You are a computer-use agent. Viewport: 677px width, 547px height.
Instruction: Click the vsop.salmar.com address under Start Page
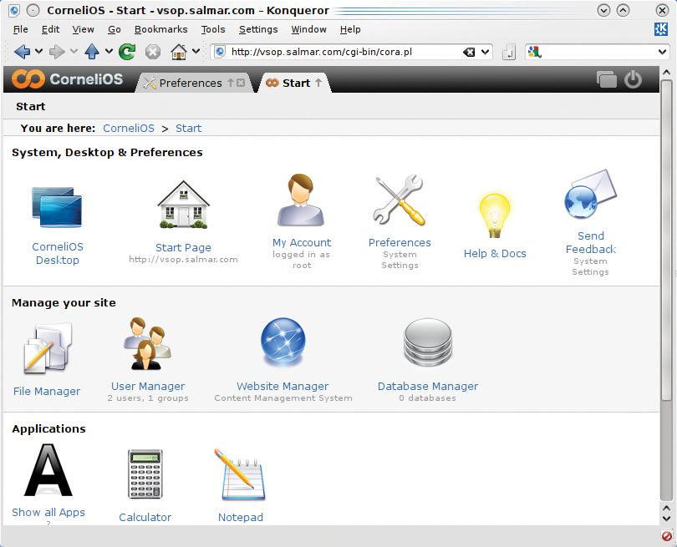pos(184,259)
